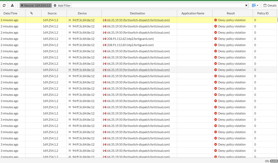Click the Add Filter button
The width and height of the screenshot is (278, 163).
pyautogui.click(x=62, y=6)
